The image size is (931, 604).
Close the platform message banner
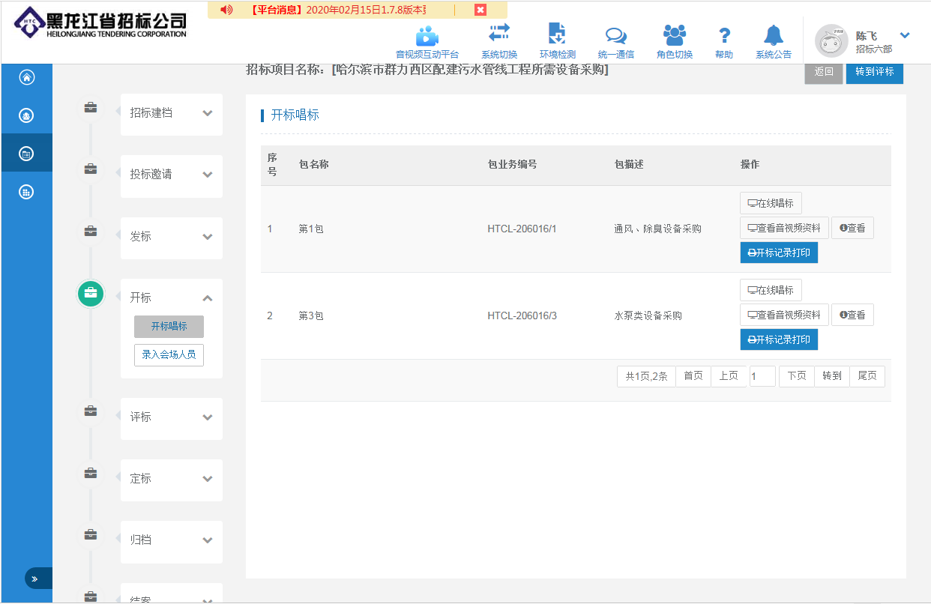pos(480,10)
